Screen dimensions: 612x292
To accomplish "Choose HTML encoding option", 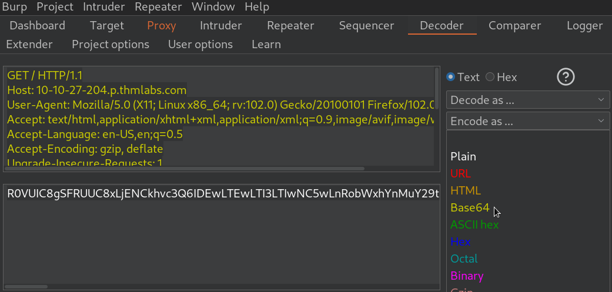I will (466, 190).
